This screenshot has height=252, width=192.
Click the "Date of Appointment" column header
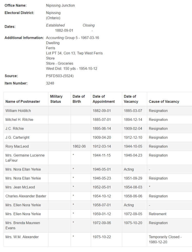(104, 99)
